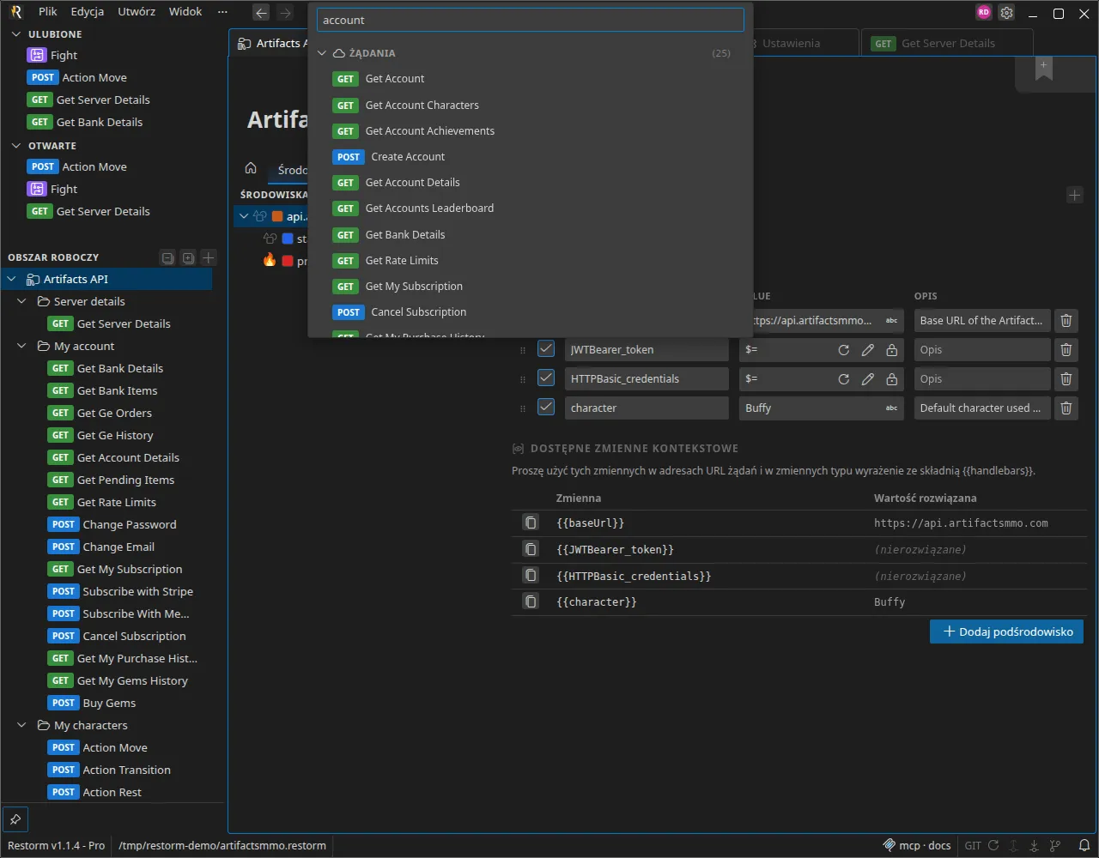Click the expand-all icon in Obszar roboczy header
The image size is (1099, 858).
click(188, 257)
